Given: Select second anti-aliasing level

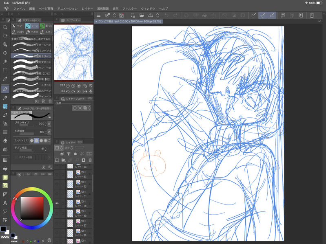Looking at the screenshot, I should click(37, 141).
